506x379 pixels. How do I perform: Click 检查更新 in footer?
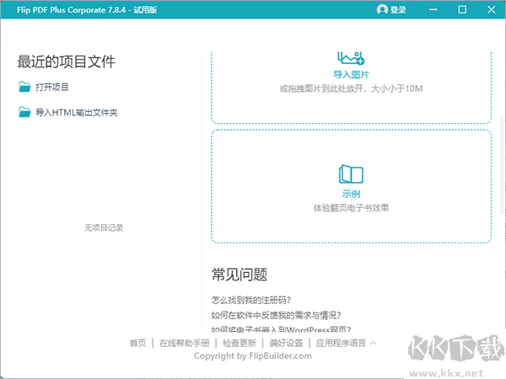240,343
